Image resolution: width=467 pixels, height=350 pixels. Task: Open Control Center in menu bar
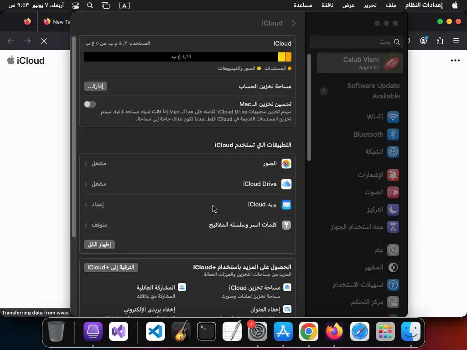[x=76, y=5]
